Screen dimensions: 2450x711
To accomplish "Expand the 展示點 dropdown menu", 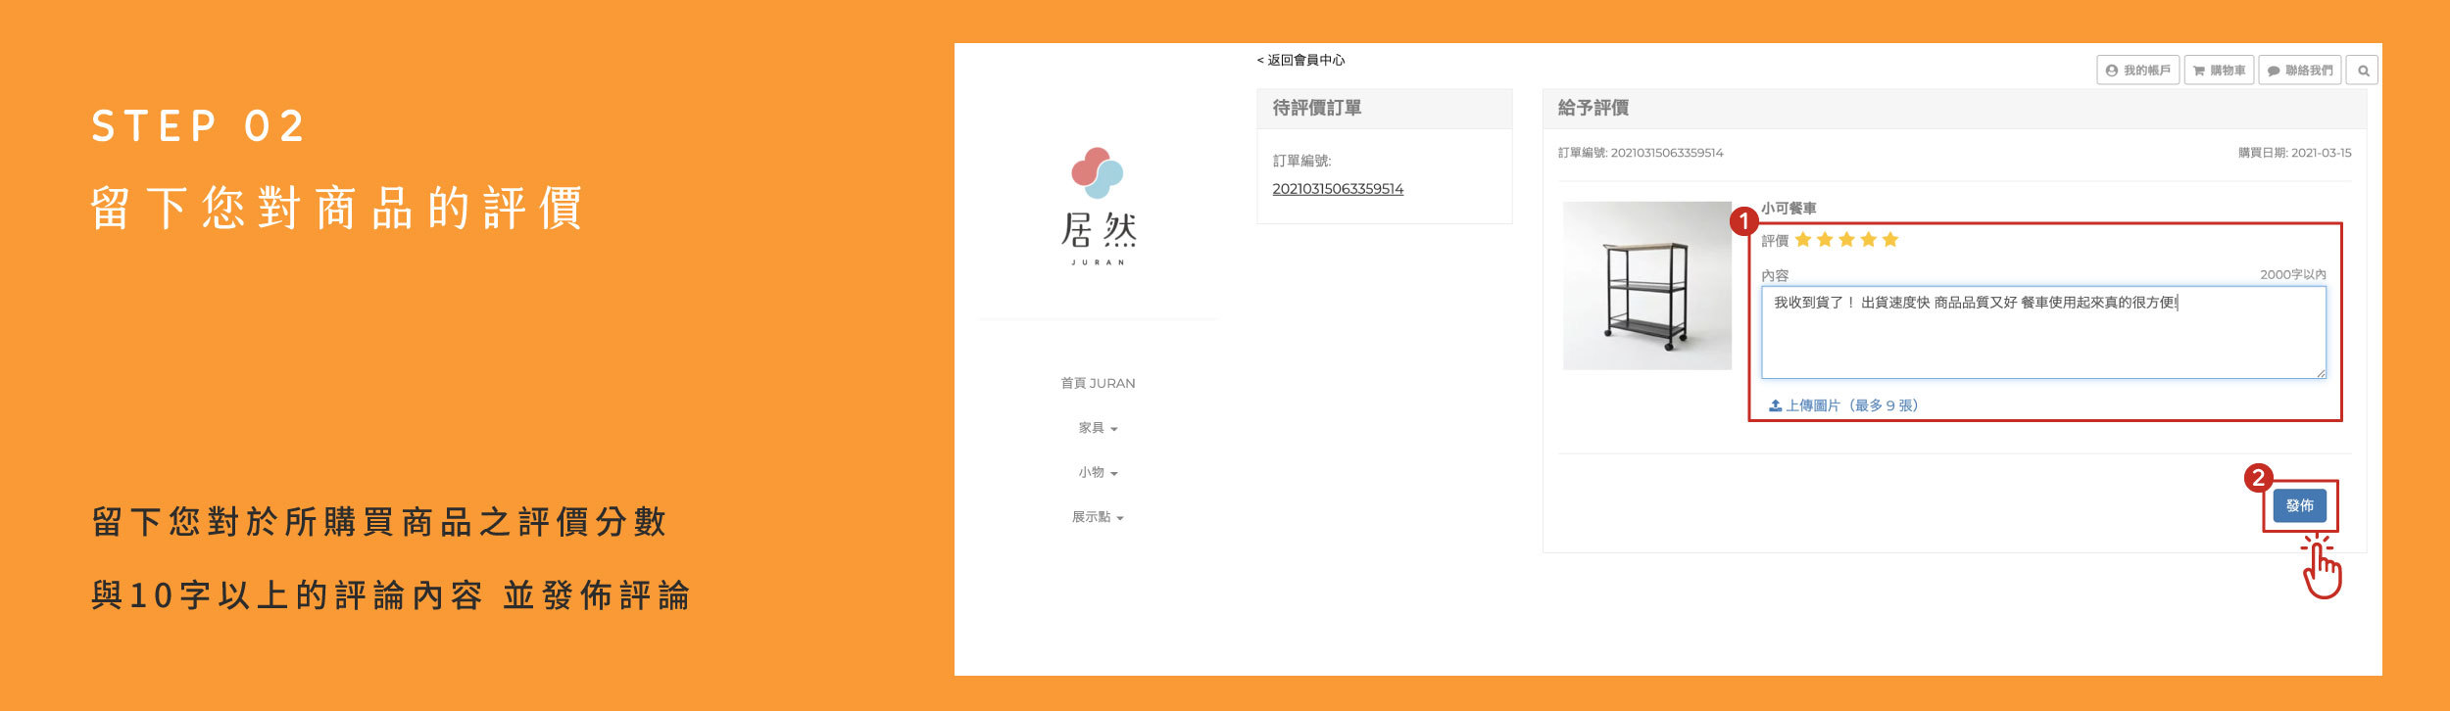I will 1098,517.
